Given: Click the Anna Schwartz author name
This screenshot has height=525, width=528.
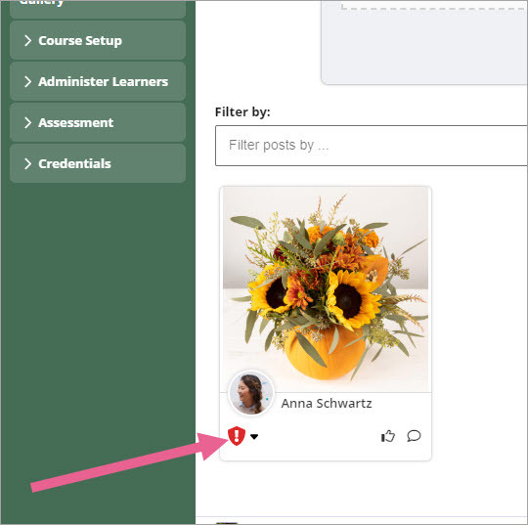Looking at the screenshot, I should [327, 403].
